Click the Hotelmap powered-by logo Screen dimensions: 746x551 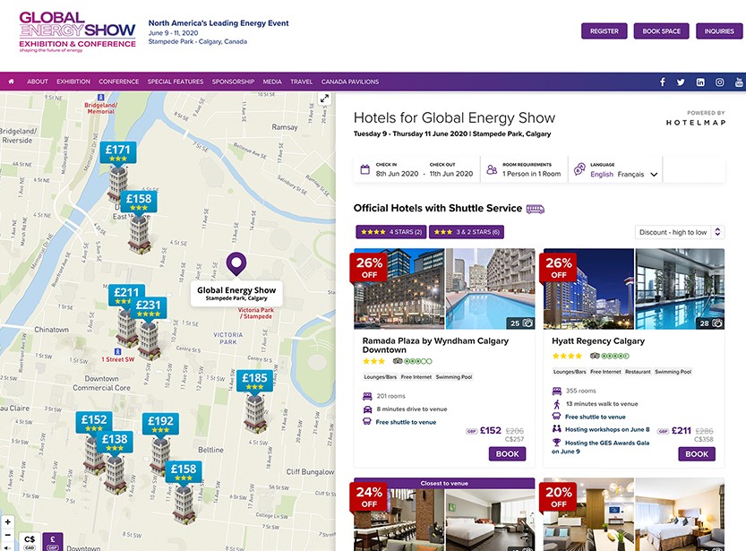[x=696, y=118]
